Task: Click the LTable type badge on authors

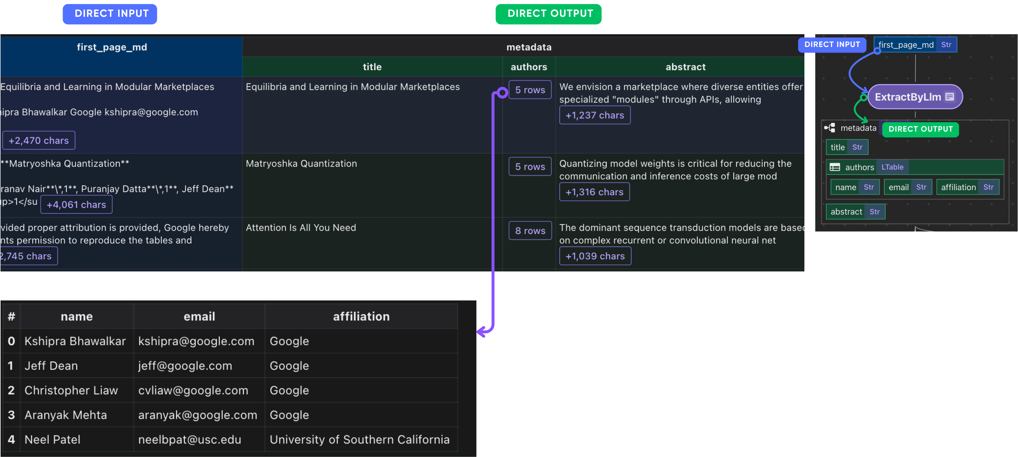Action: click(x=892, y=167)
